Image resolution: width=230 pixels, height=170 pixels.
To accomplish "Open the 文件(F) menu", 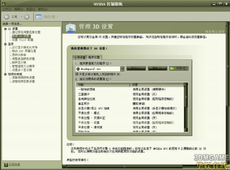I will click(7, 9).
